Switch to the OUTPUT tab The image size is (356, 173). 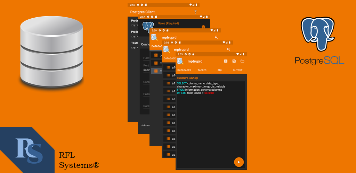pyautogui.click(x=238, y=70)
